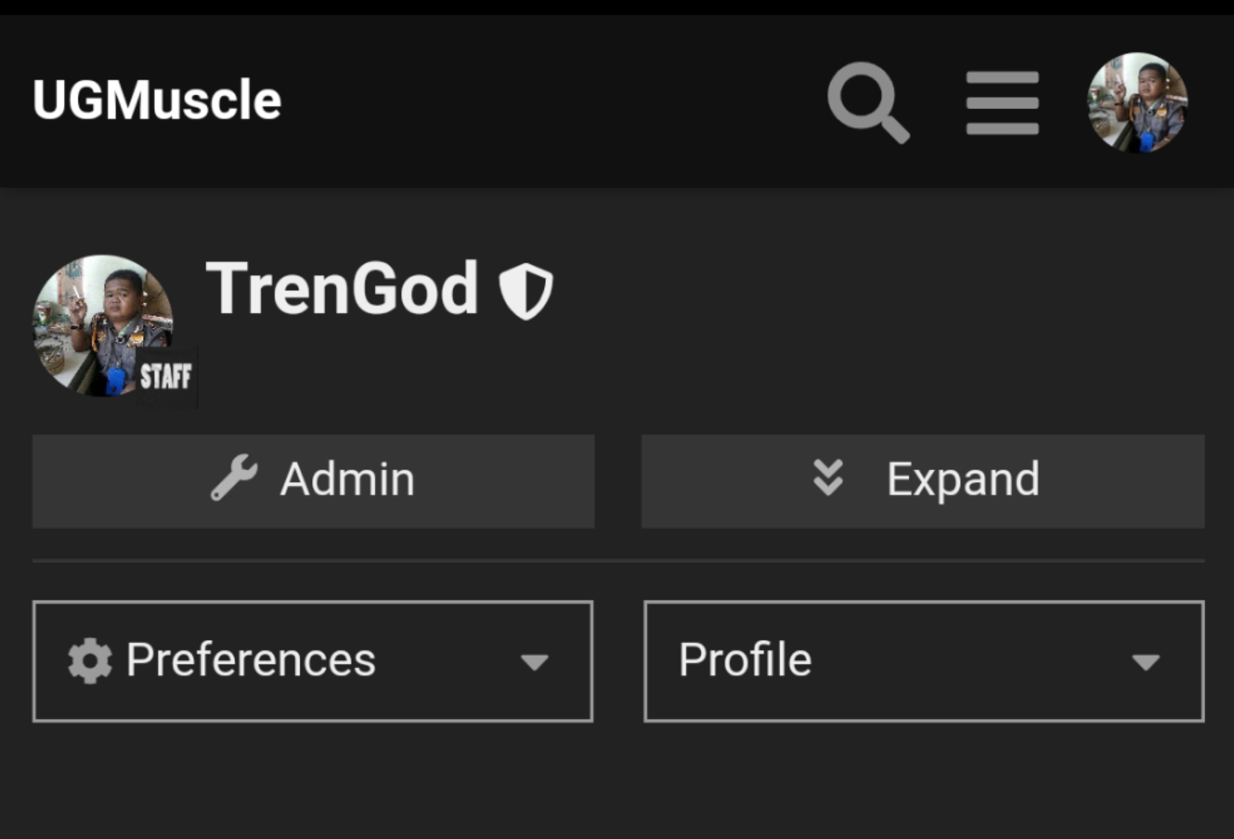Click the shield icon beside TrenGod
The height and width of the screenshot is (839, 1234).
coord(525,291)
